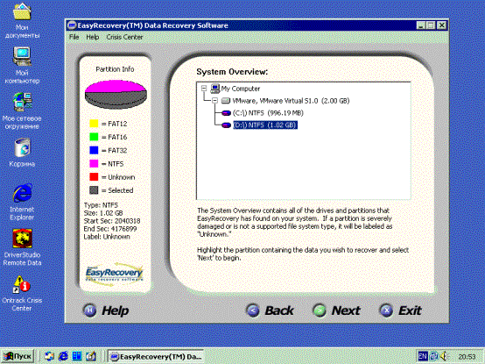This screenshot has width=485, height=364.
Task: Open the Help menu
Action: (x=93, y=37)
